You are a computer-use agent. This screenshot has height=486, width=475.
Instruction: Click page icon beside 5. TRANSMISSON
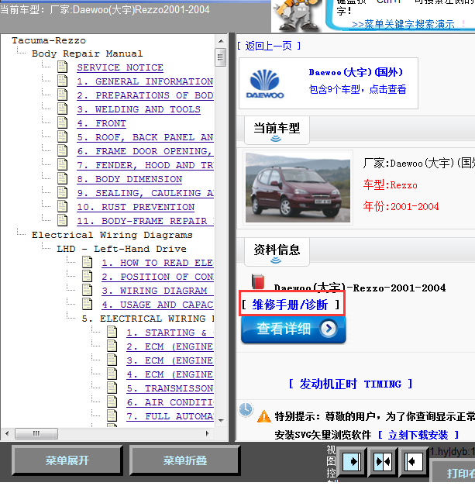pos(112,388)
